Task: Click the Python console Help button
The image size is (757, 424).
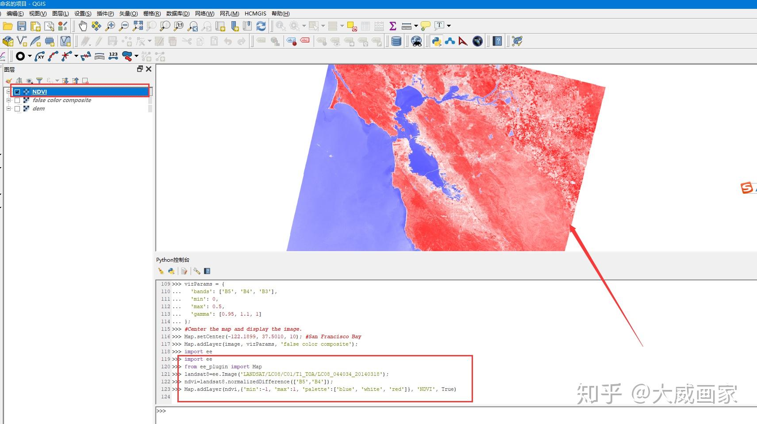Action: (x=207, y=271)
